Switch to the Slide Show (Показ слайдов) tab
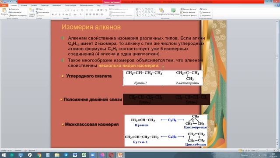The height and width of the screenshot is (158, 280). (70, 5)
